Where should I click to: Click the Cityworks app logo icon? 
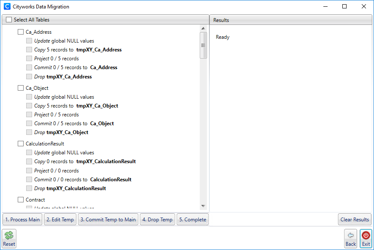7,6
